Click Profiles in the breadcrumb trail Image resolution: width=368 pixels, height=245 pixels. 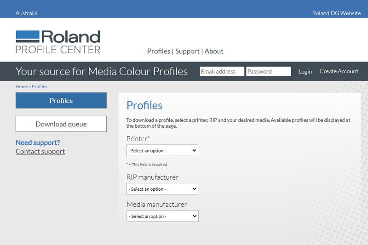(40, 86)
